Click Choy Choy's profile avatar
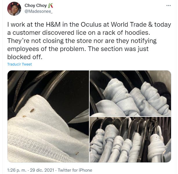178x174 pixels. point(14,9)
